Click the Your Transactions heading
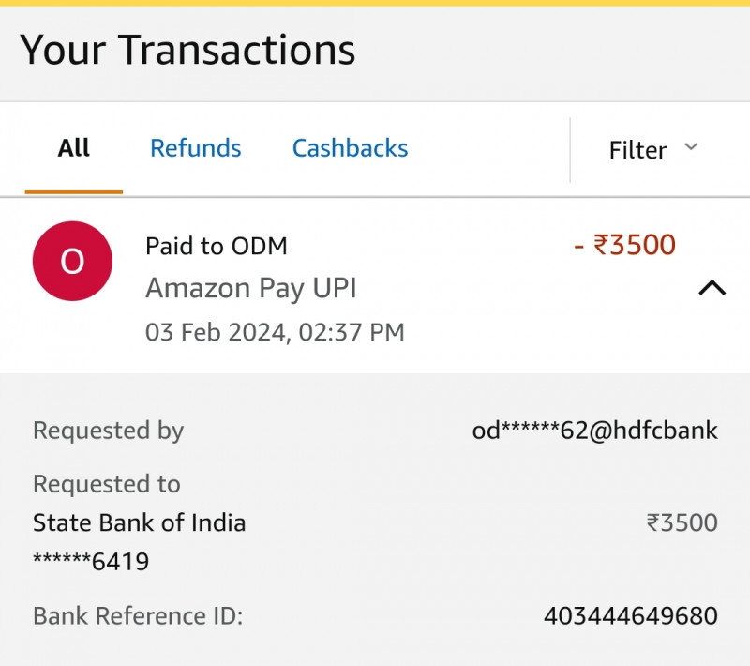This screenshot has height=666, width=750. coord(187,50)
